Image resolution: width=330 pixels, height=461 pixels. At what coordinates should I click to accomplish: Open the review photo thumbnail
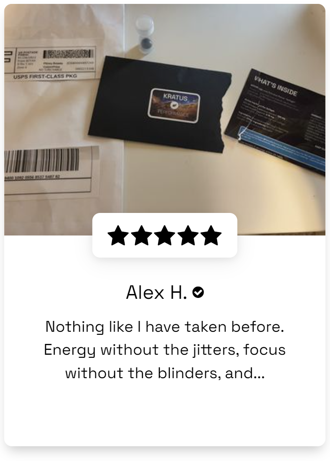165,120
